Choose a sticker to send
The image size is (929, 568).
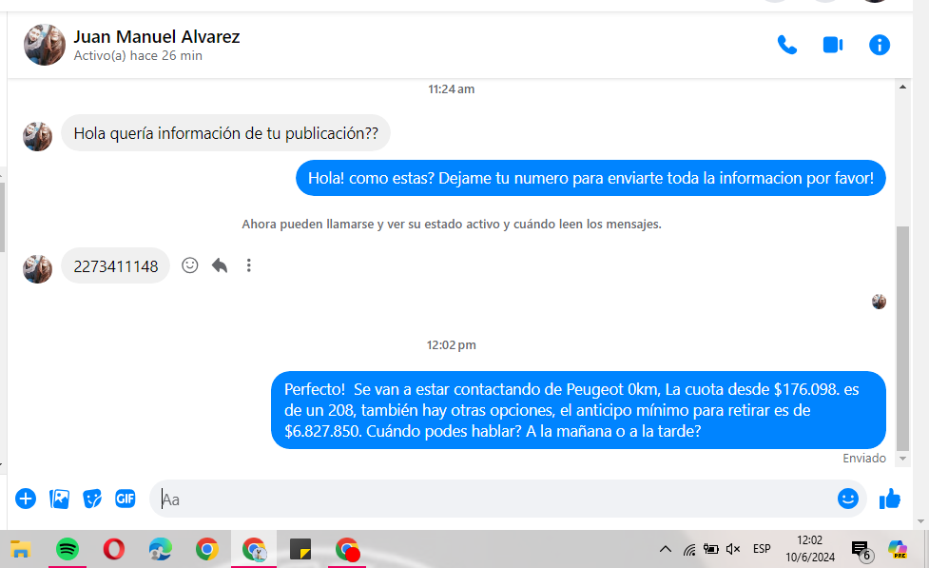coord(92,498)
